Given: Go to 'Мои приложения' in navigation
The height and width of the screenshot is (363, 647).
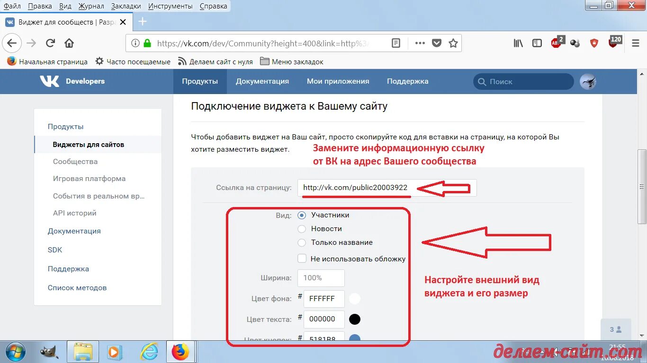Looking at the screenshot, I should click(x=338, y=81).
